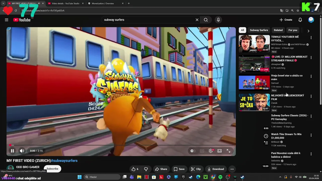Open YouTube notifications bell
322x181 pixels.
coord(300,20)
